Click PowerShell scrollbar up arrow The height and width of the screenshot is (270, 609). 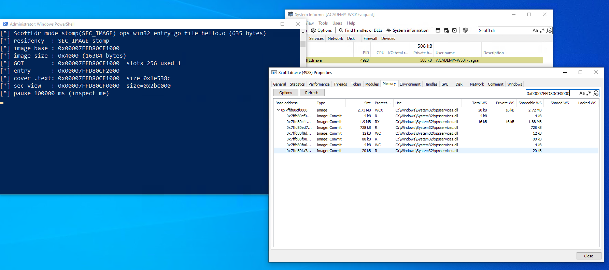pyautogui.click(x=303, y=33)
